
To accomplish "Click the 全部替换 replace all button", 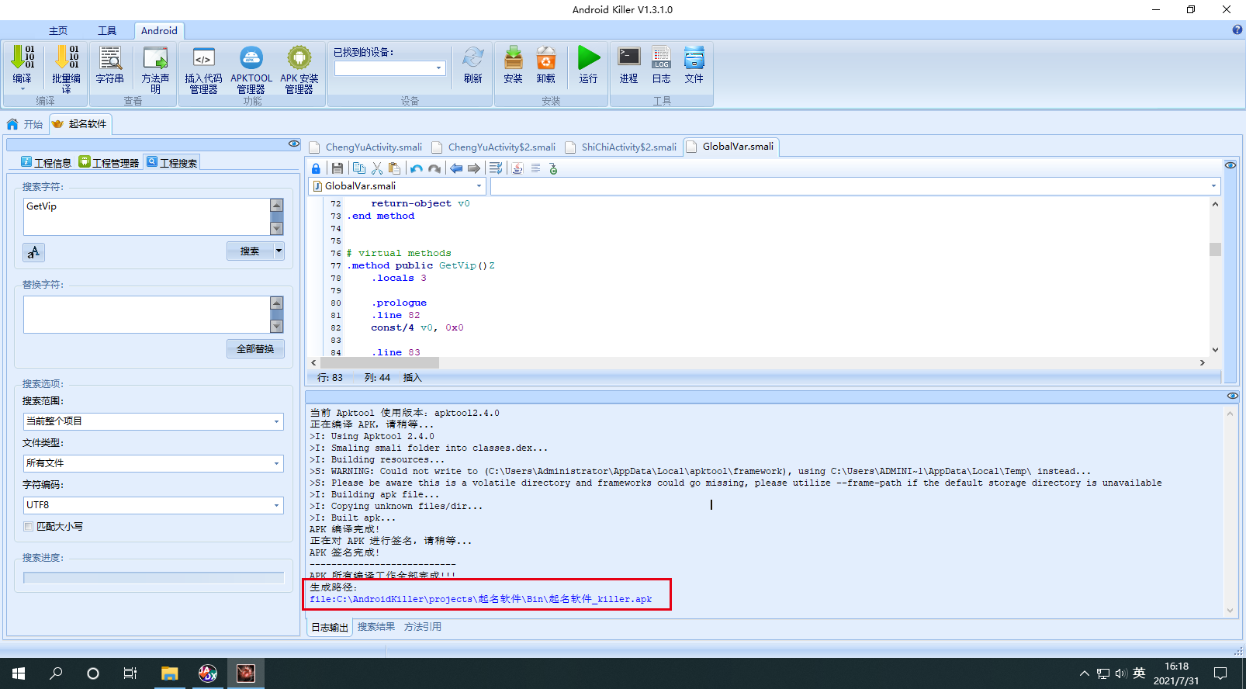I will tap(255, 349).
